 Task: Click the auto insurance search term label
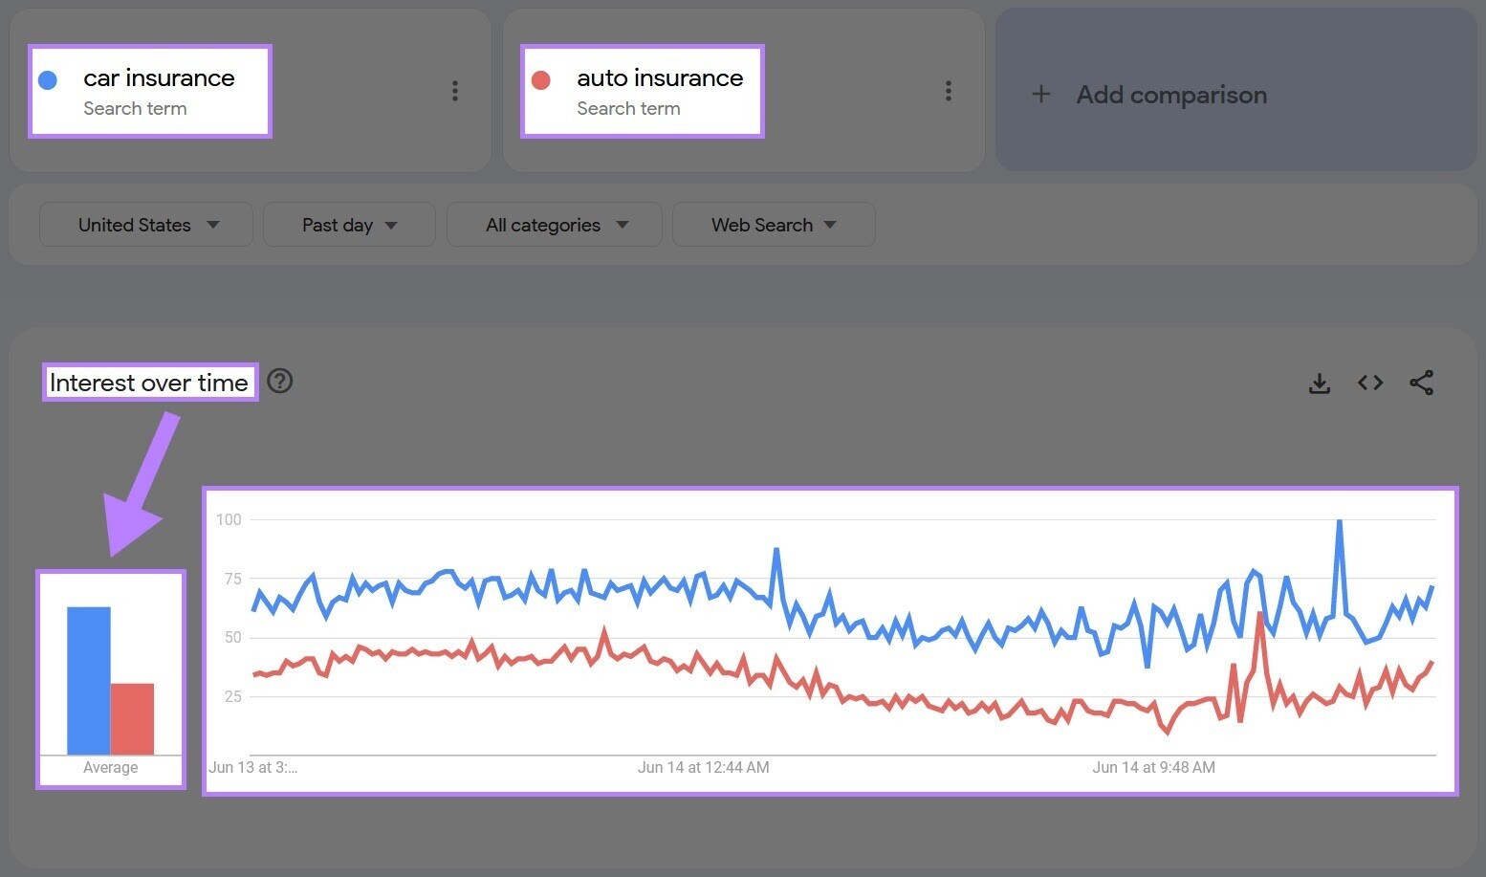tap(660, 77)
